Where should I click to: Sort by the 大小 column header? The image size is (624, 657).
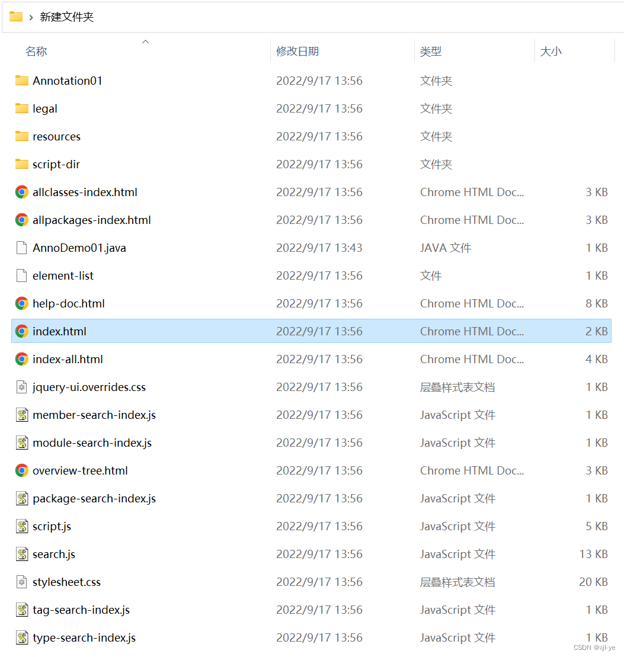coord(551,52)
